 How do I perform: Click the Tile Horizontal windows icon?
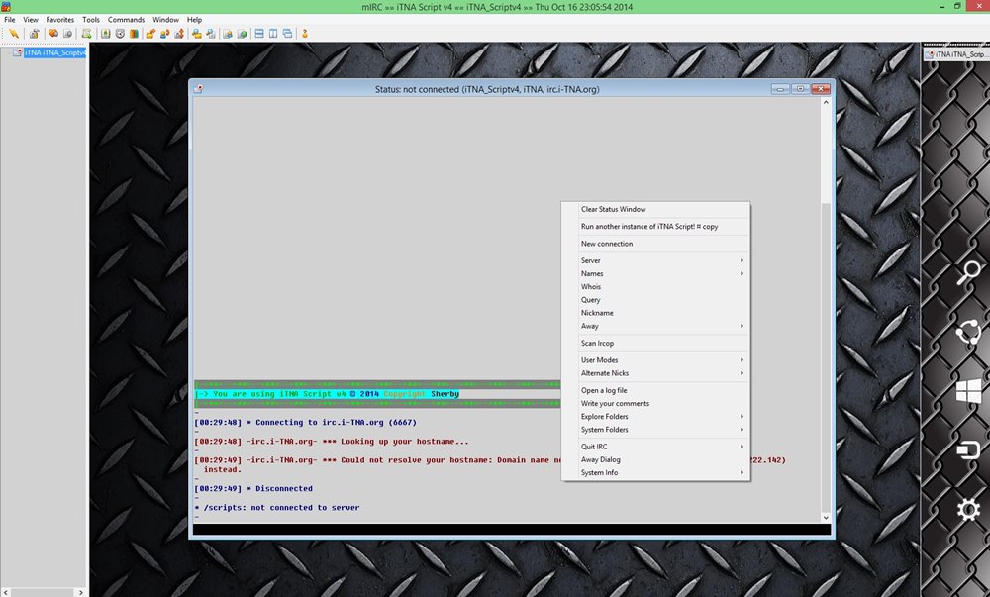pos(258,34)
